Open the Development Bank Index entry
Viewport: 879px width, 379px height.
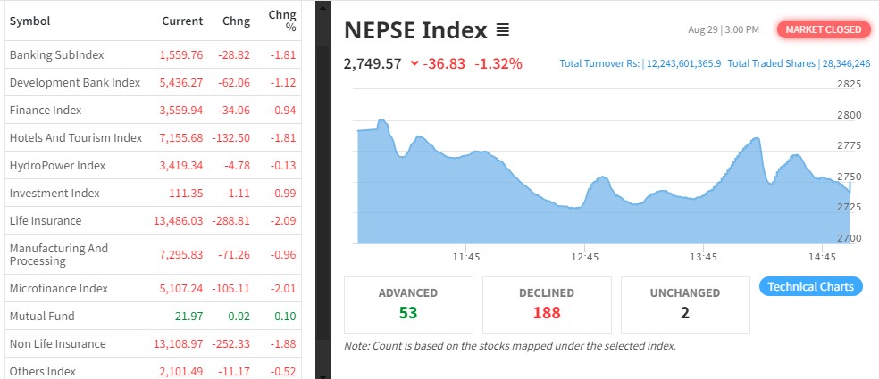click(x=75, y=83)
